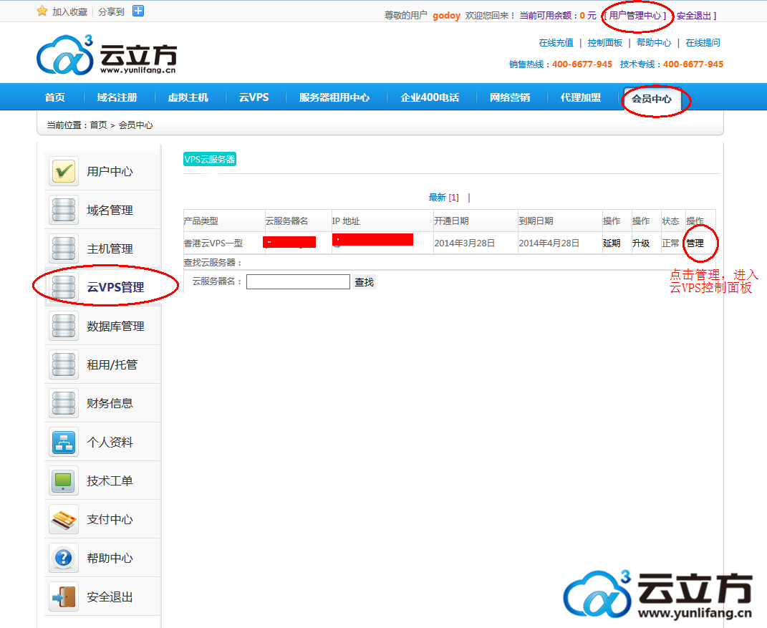
Task: Go to 首页 in the navigation bar
Action: [x=54, y=97]
